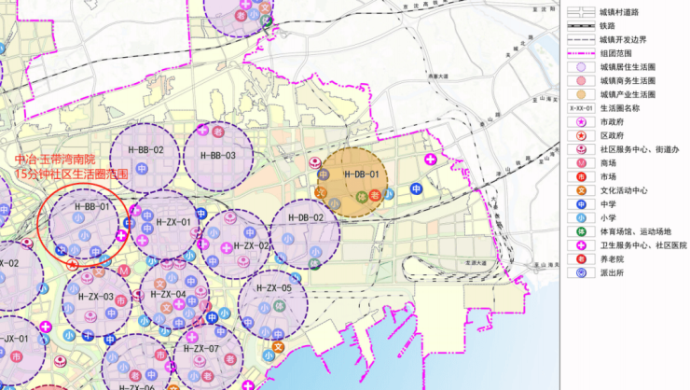The image size is (690, 390).
Task: Click the 城镇商务生活圈 pink legend swatch
Action: click(581, 80)
